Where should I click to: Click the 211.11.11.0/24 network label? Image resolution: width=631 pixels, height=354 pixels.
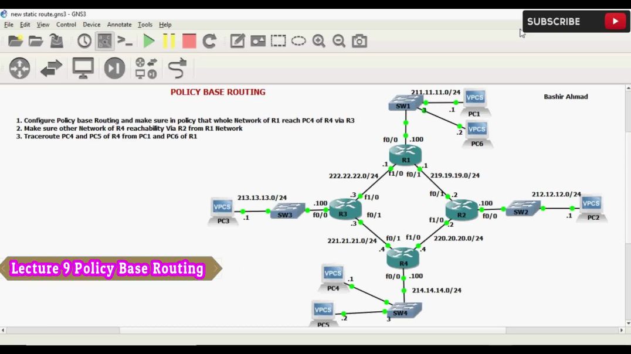point(435,92)
